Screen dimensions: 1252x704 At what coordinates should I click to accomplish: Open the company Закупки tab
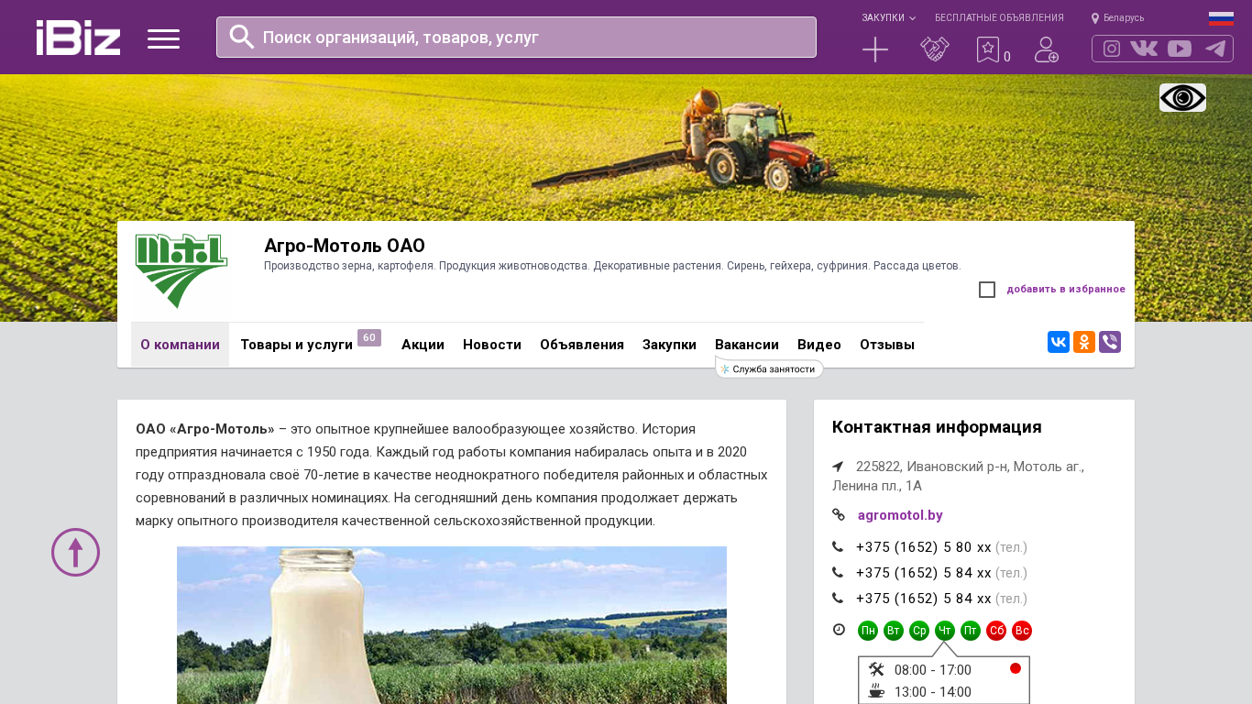click(x=669, y=345)
